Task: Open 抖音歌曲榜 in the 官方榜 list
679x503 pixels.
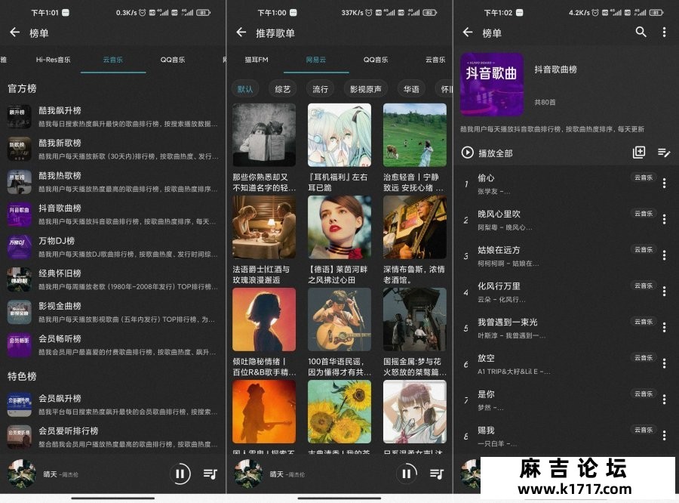Action: [x=112, y=214]
